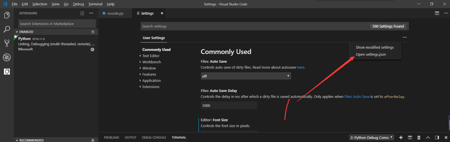
Task: Split the terminal panel
Action: (x=410, y=138)
